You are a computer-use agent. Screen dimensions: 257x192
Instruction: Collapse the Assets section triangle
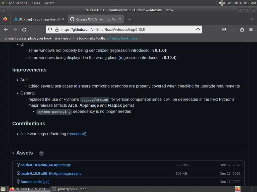click(x=13, y=153)
